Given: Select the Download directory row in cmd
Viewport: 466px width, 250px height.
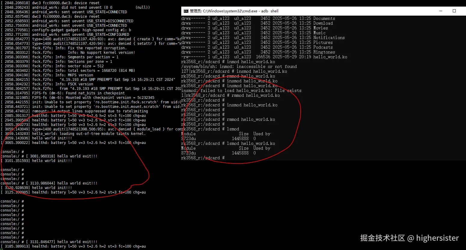Looking at the screenshot, I should click(257, 23).
